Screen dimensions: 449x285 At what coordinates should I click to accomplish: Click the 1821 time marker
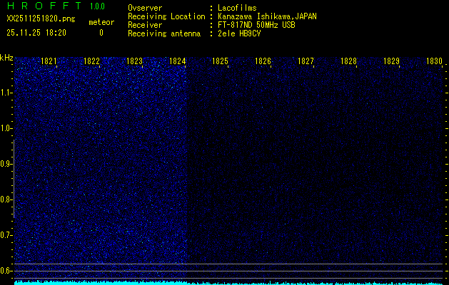point(49,62)
